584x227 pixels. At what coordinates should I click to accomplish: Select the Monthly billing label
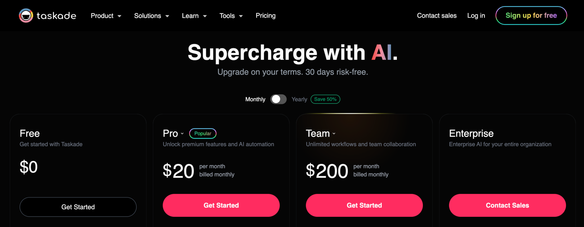(x=255, y=99)
